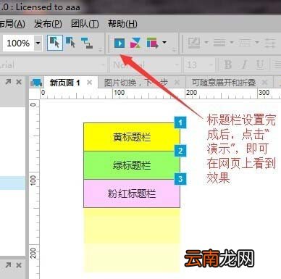The image size is (281, 279).
Task: Pop out the upper left panel
Action: click(x=8, y=82)
